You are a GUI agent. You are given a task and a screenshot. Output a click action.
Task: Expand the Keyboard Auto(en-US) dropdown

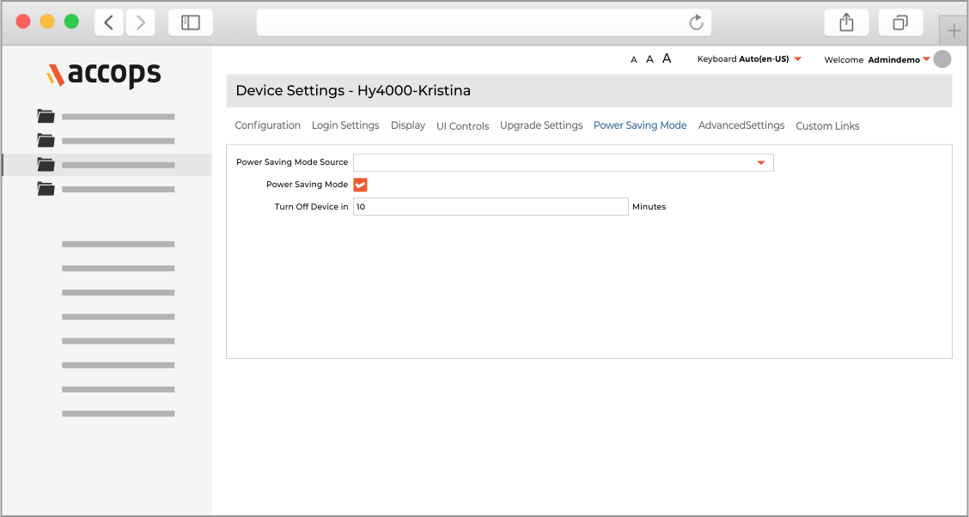pos(798,58)
